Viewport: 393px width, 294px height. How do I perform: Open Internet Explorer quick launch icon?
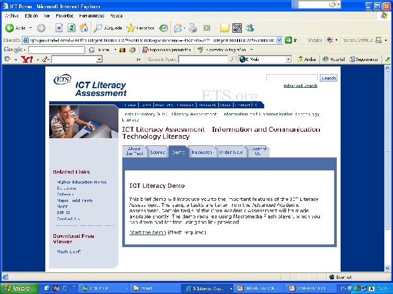64,288
